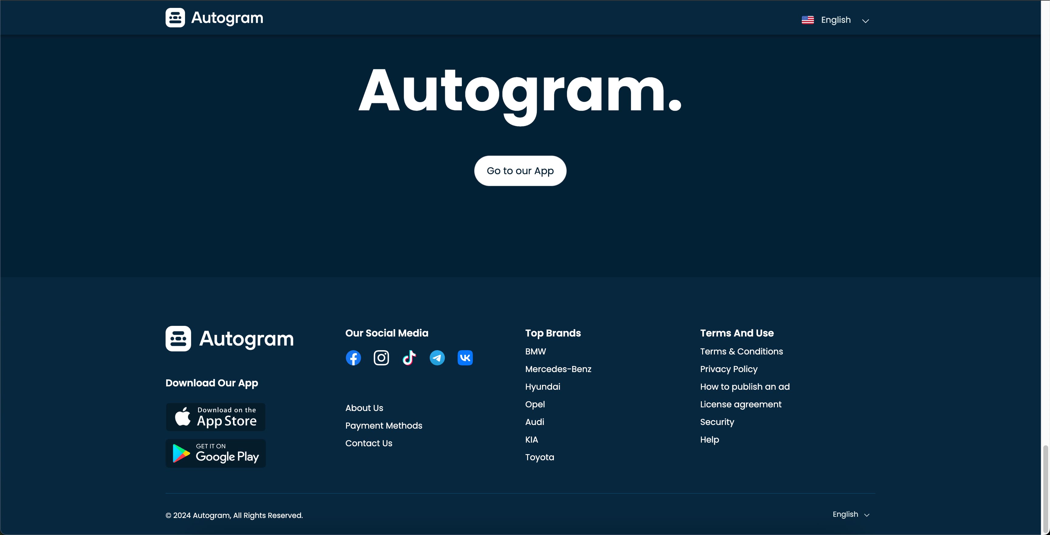The image size is (1050, 535).
Task: Click the Terms And Use heading
Action: 736,333
